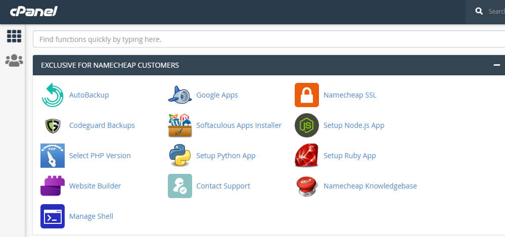
Task: Open the Python snake logo icon
Action: point(180,156)
